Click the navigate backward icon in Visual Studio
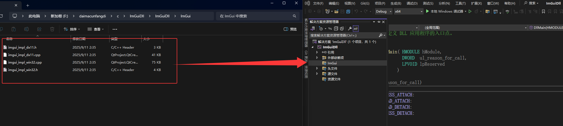This screenshot has height=126, width=563. pyautogui.click(x=310, y=11)
